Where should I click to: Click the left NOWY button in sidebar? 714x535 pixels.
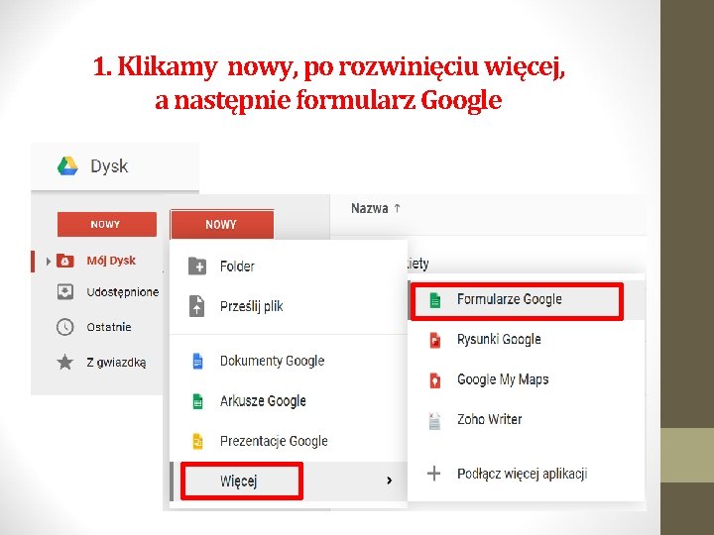click(107, 224)
